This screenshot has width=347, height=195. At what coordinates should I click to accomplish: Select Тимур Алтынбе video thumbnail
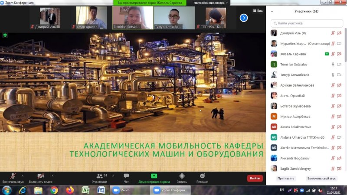click(174, 18)
